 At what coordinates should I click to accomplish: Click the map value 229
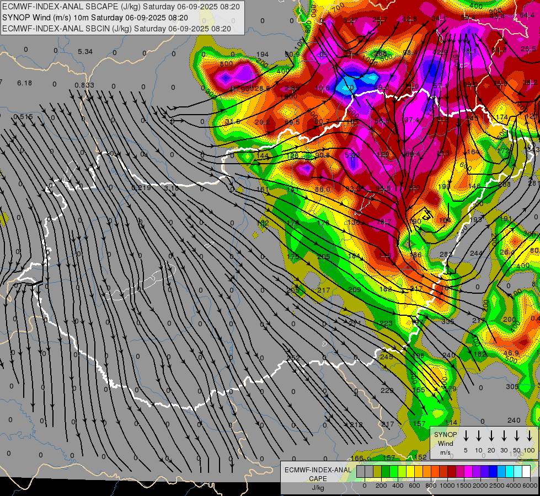[387, 390]
